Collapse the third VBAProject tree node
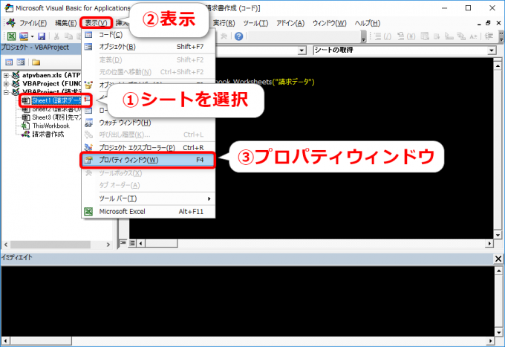The height and width of the screenshot is (347, 505). (6, 92)
